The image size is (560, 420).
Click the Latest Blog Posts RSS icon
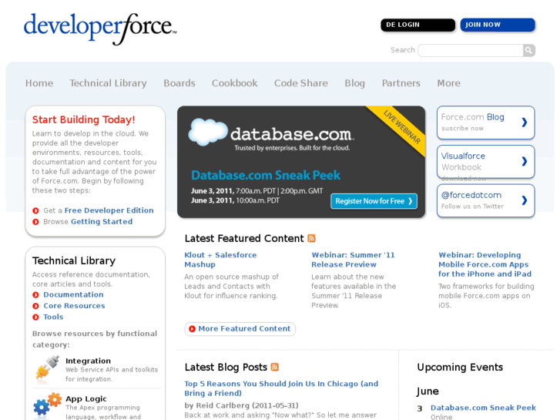point(275,367)
